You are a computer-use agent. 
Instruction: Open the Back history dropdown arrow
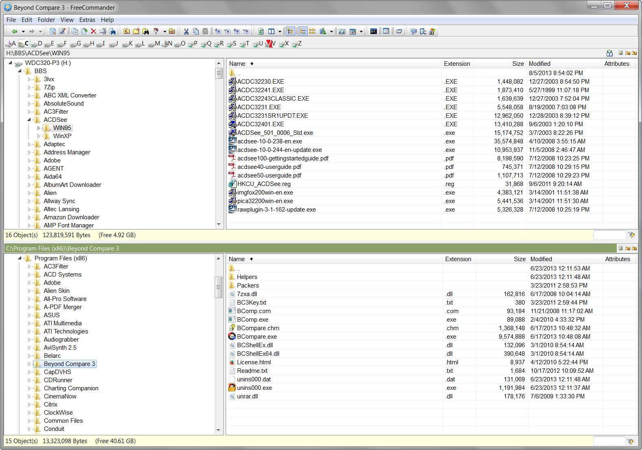(23, 31)
